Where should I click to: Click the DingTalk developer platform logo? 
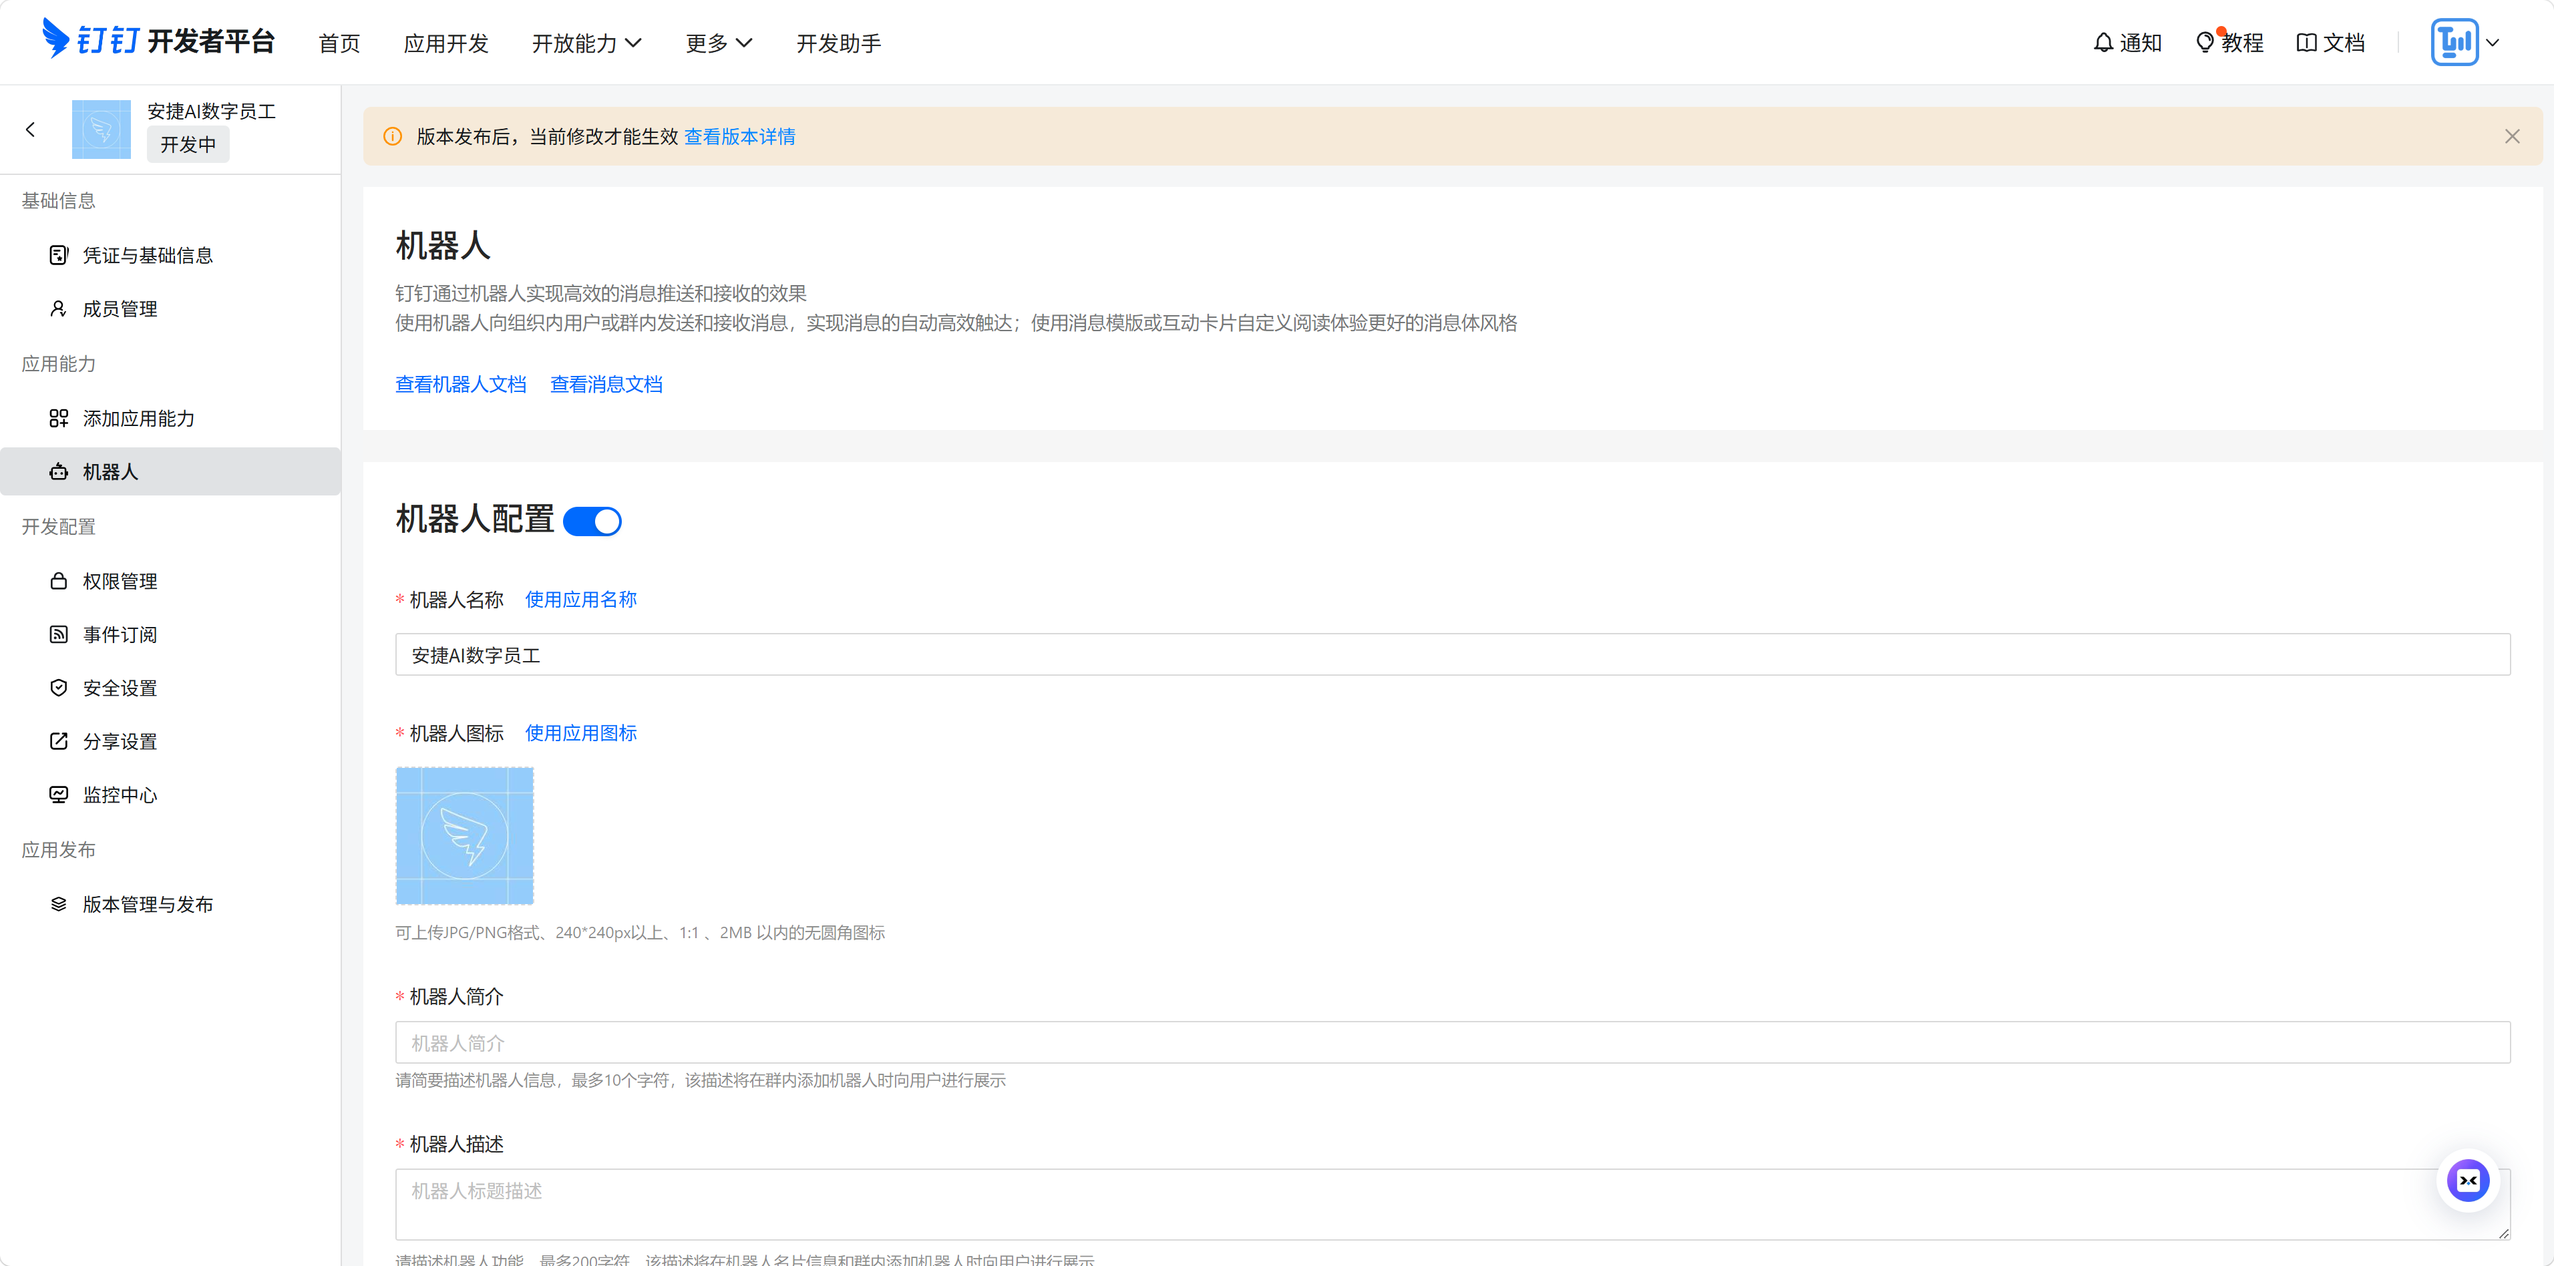[159, 41]
